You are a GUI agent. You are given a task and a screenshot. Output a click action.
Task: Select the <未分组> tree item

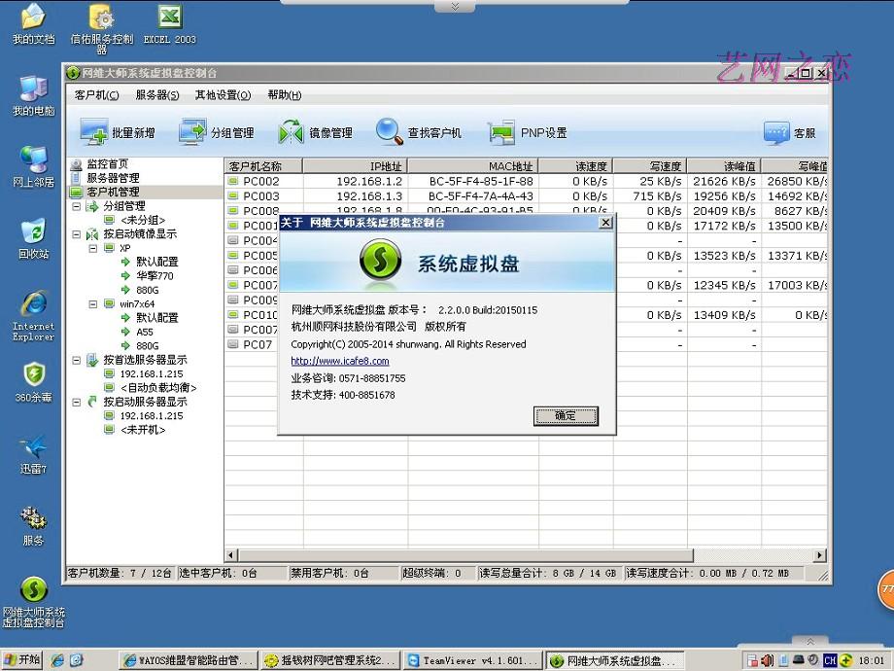pos(143,220)
